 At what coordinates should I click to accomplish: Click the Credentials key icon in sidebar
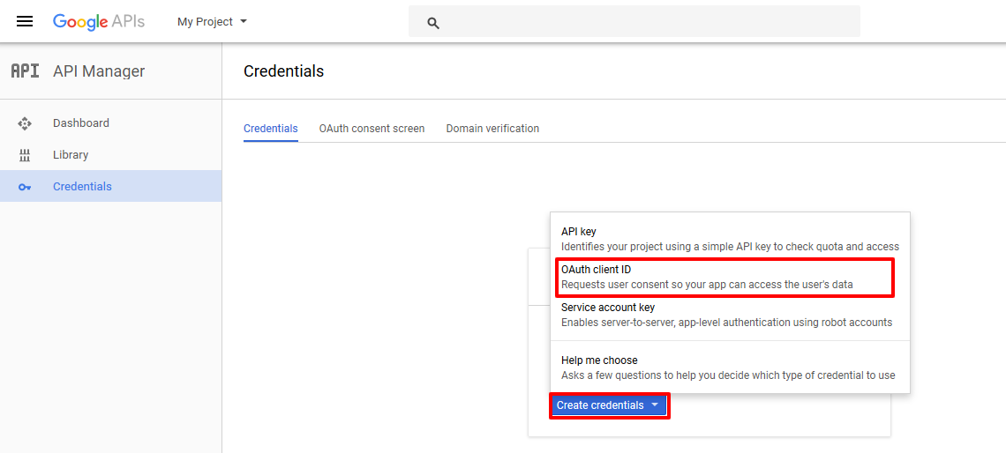(x=25, y=187)
